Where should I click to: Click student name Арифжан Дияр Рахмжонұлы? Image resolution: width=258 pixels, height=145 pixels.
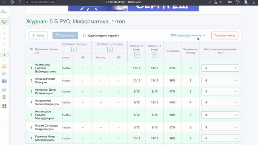[46, 91]
